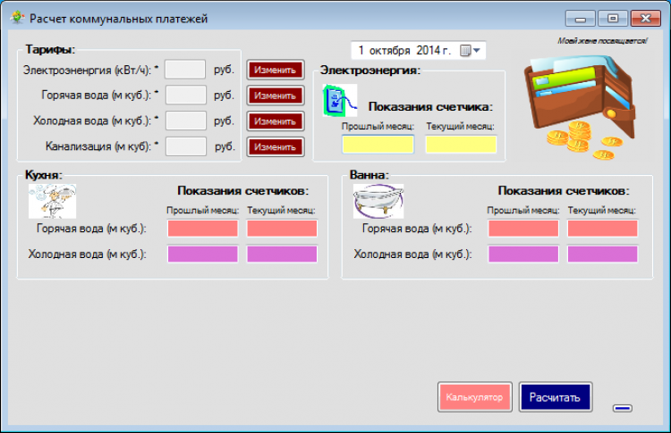Focus Кухня cold water Текущий месяц field
This screenshot has width=671, height=433.
pyautogui.click(x=282, y=254)
